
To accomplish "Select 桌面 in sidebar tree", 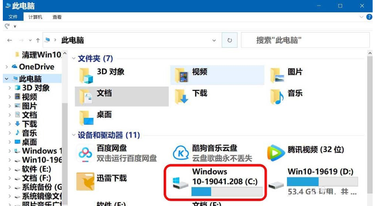I will pos(30,142).
